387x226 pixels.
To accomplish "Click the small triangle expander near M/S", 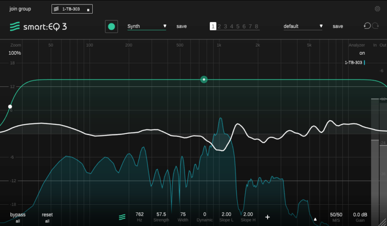I will pyautogui.click(x=315, y=219).
